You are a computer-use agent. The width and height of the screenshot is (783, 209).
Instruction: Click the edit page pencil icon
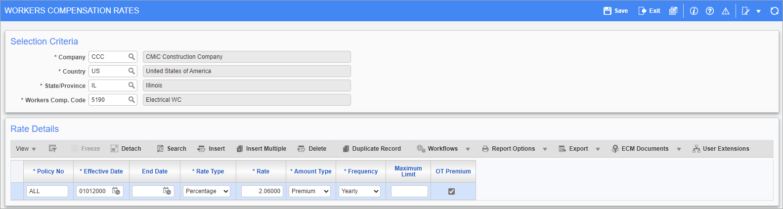(746, 11)
